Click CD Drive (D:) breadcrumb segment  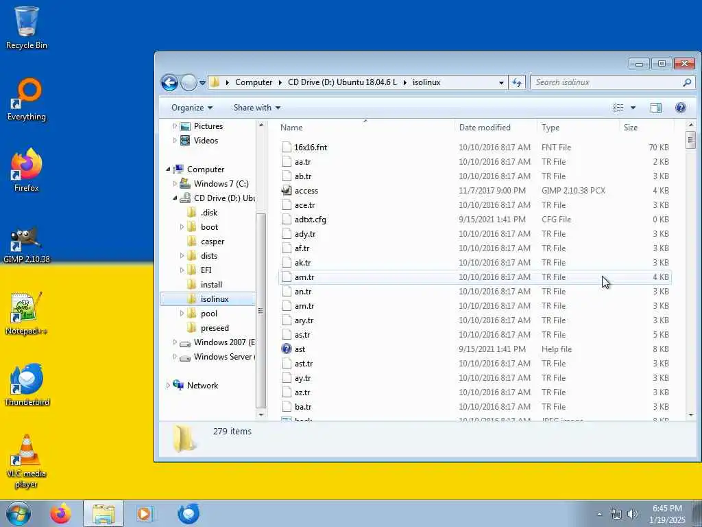(x=342, y=82)
